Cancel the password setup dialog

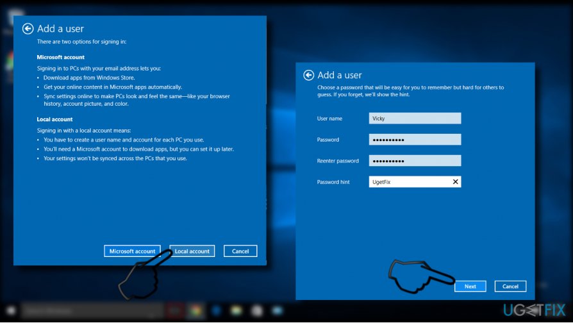coord(510,286)
